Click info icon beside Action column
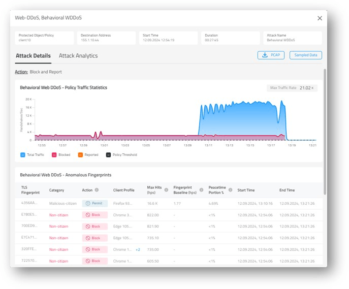Image resolution: width=349 pixels, height=289 pixels. click(97, 190)
